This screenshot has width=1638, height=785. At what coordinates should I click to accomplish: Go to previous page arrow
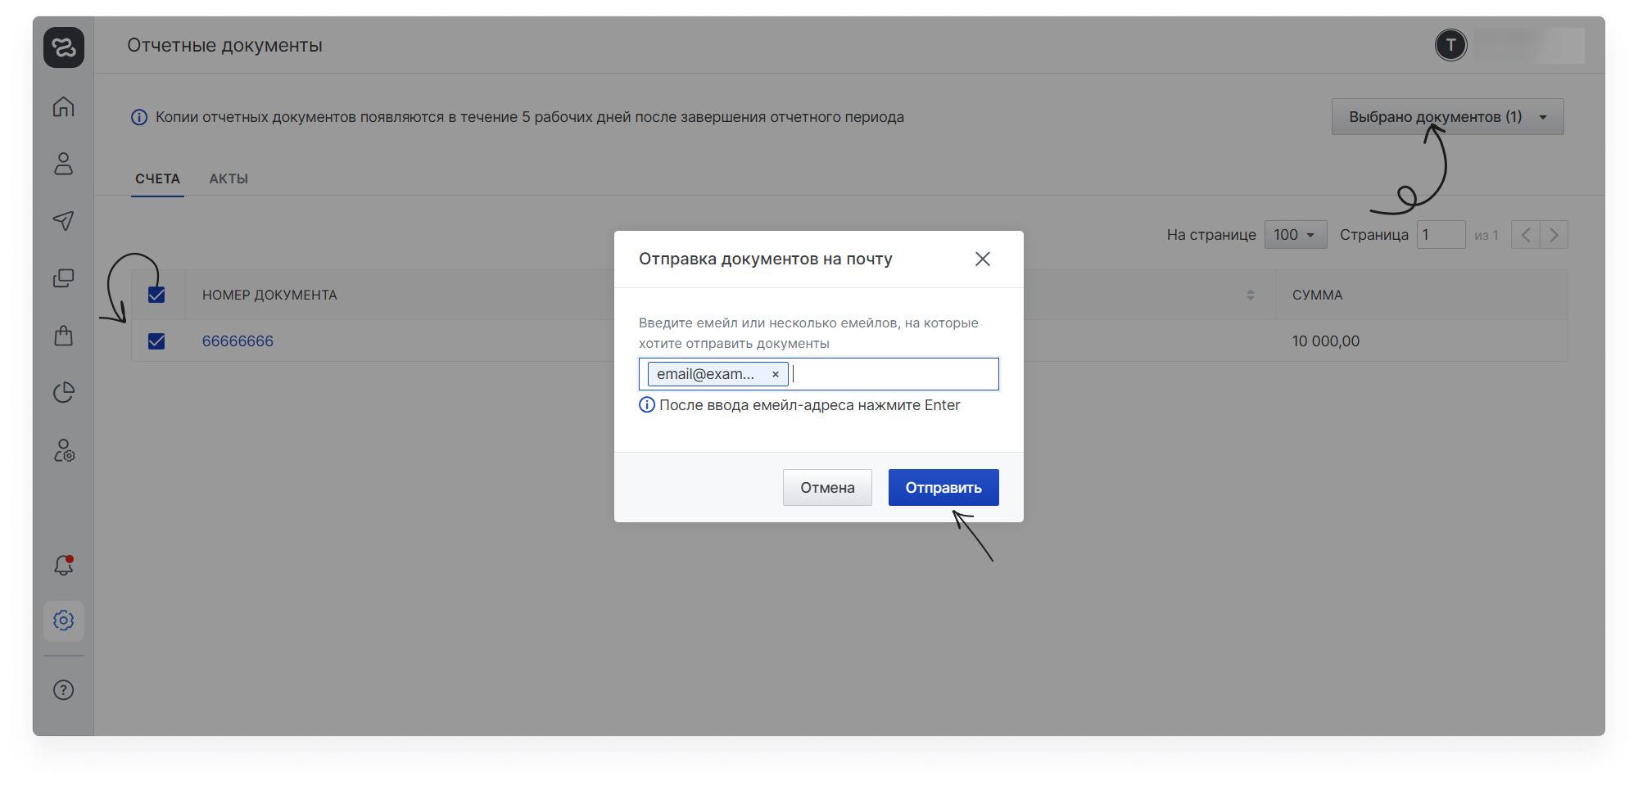1525,235
